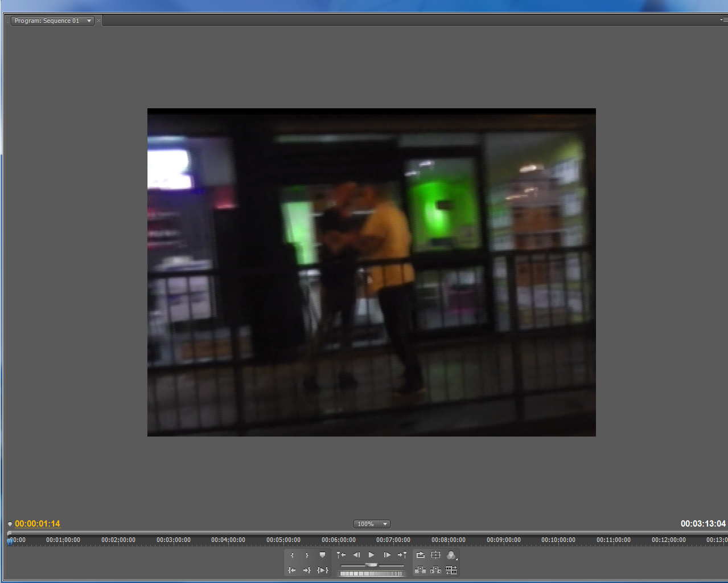Go to Out point

click(x=307, y=570)
